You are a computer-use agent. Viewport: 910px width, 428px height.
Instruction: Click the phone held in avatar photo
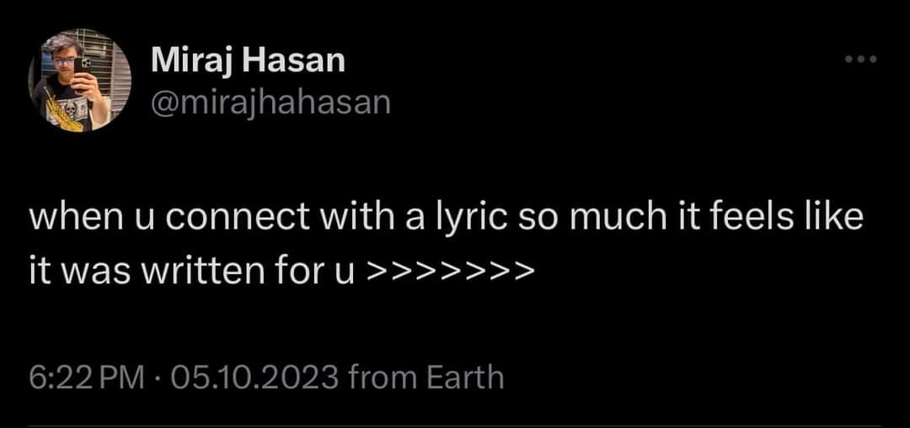pyautogui.click(x=82, y=65)
